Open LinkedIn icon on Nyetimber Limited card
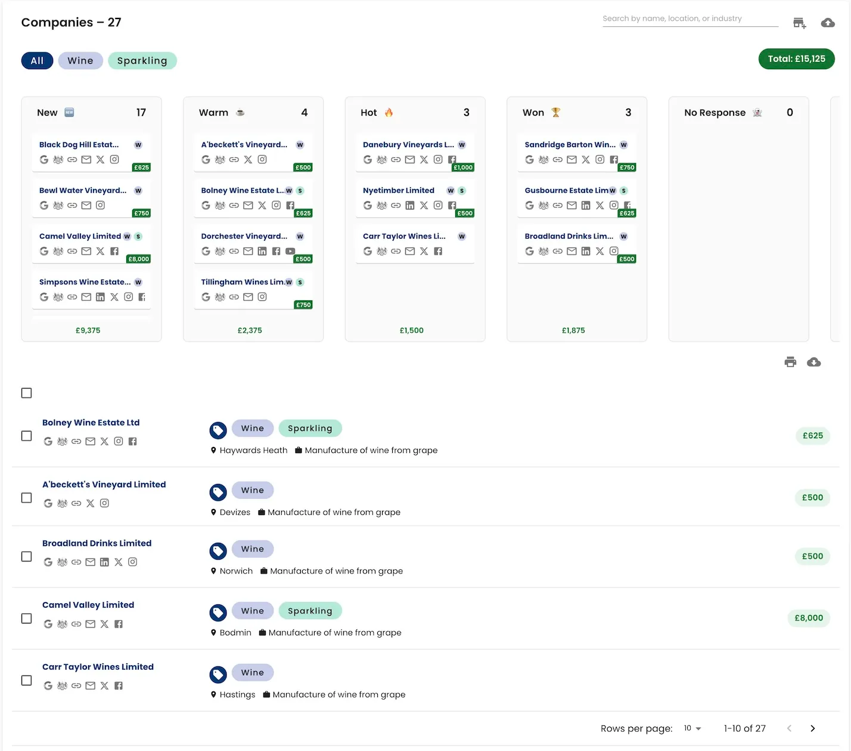This screenshot has width=851, height=751. [x=410, y=206]
